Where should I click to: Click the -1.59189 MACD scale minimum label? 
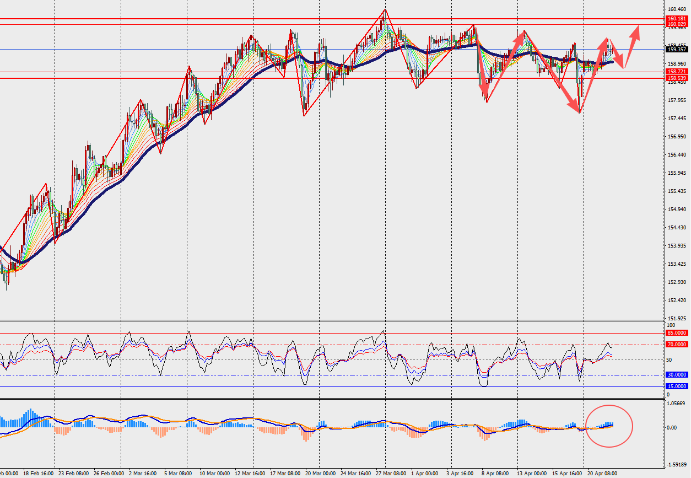pos(676,464)
